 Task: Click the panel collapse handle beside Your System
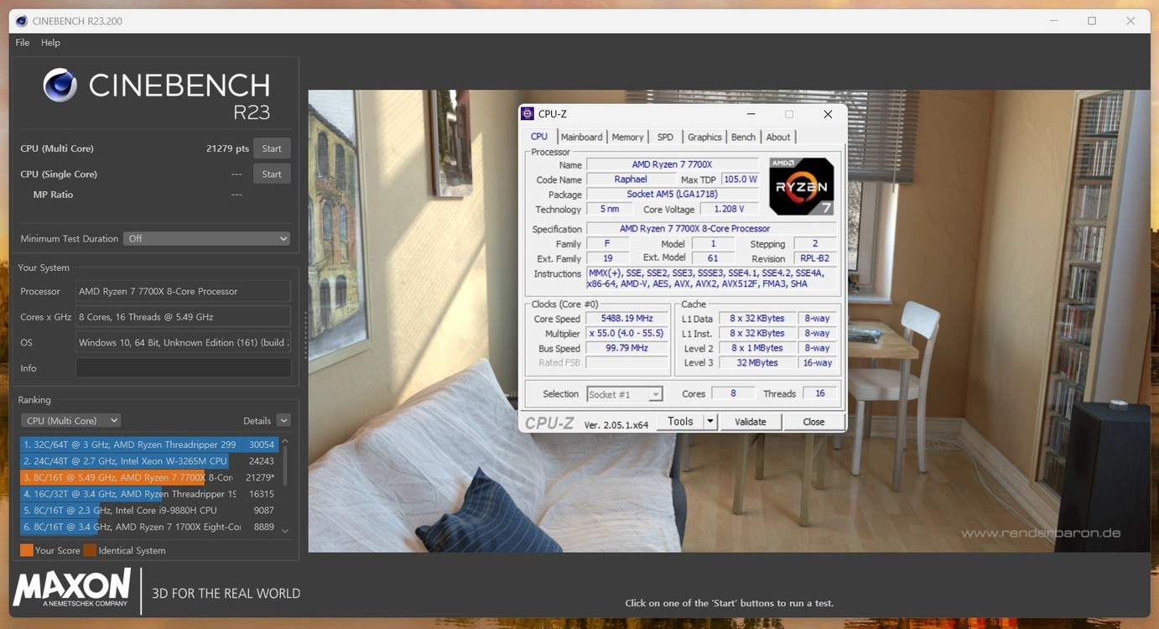(x=305, y=335)
